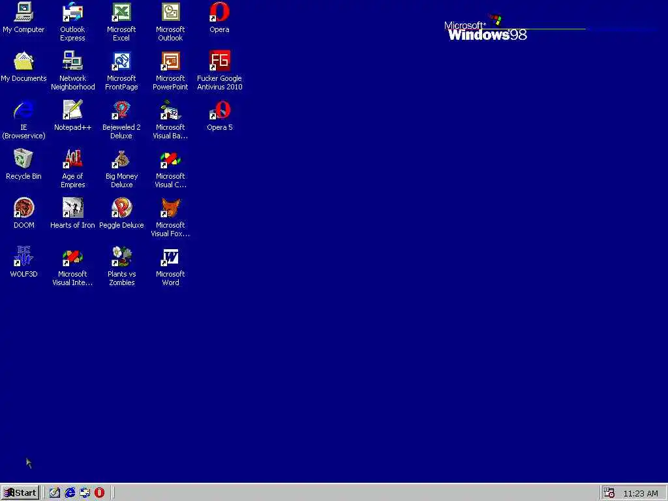Click the Bejeweled 2 Deluxe icon
This screenshot has width=668, height=501.
[121, 110]
